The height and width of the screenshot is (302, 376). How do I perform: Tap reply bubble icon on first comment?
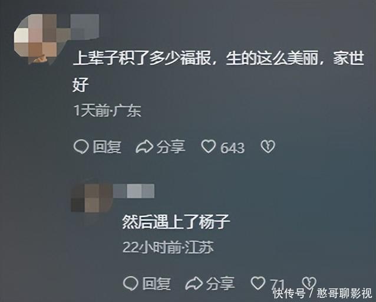tap(81, 146)
